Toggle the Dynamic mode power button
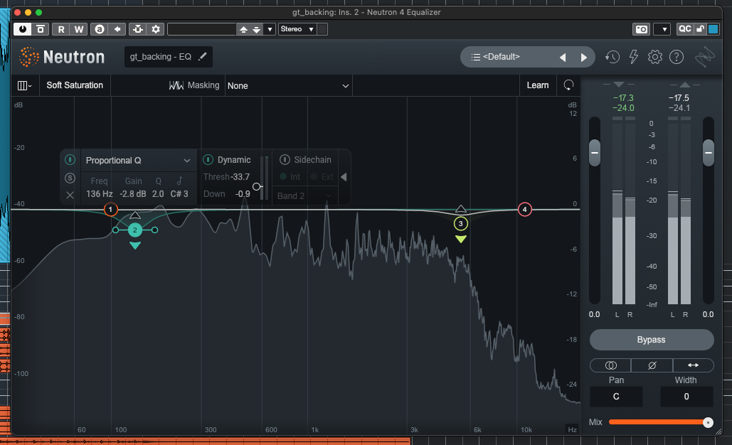Screen dimensions: 732x445 pyautogui.click(x=208, y=160)
